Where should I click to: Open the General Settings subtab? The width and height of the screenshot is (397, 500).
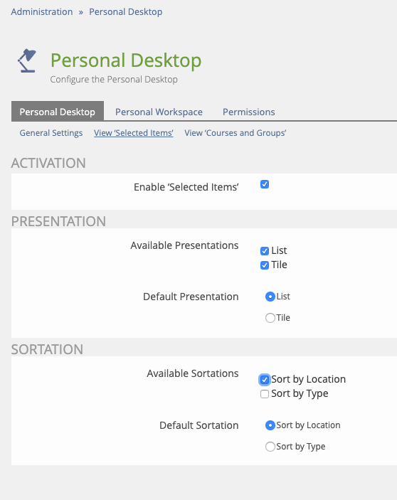tap(51, 133)
